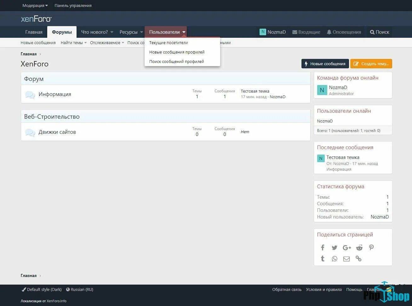Screen dimensions: 412x306
Task: Open Тестовая темка in Информация row
Action: [x=255, y=91]
